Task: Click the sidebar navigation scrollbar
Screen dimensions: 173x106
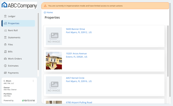Action: [38, 41]
